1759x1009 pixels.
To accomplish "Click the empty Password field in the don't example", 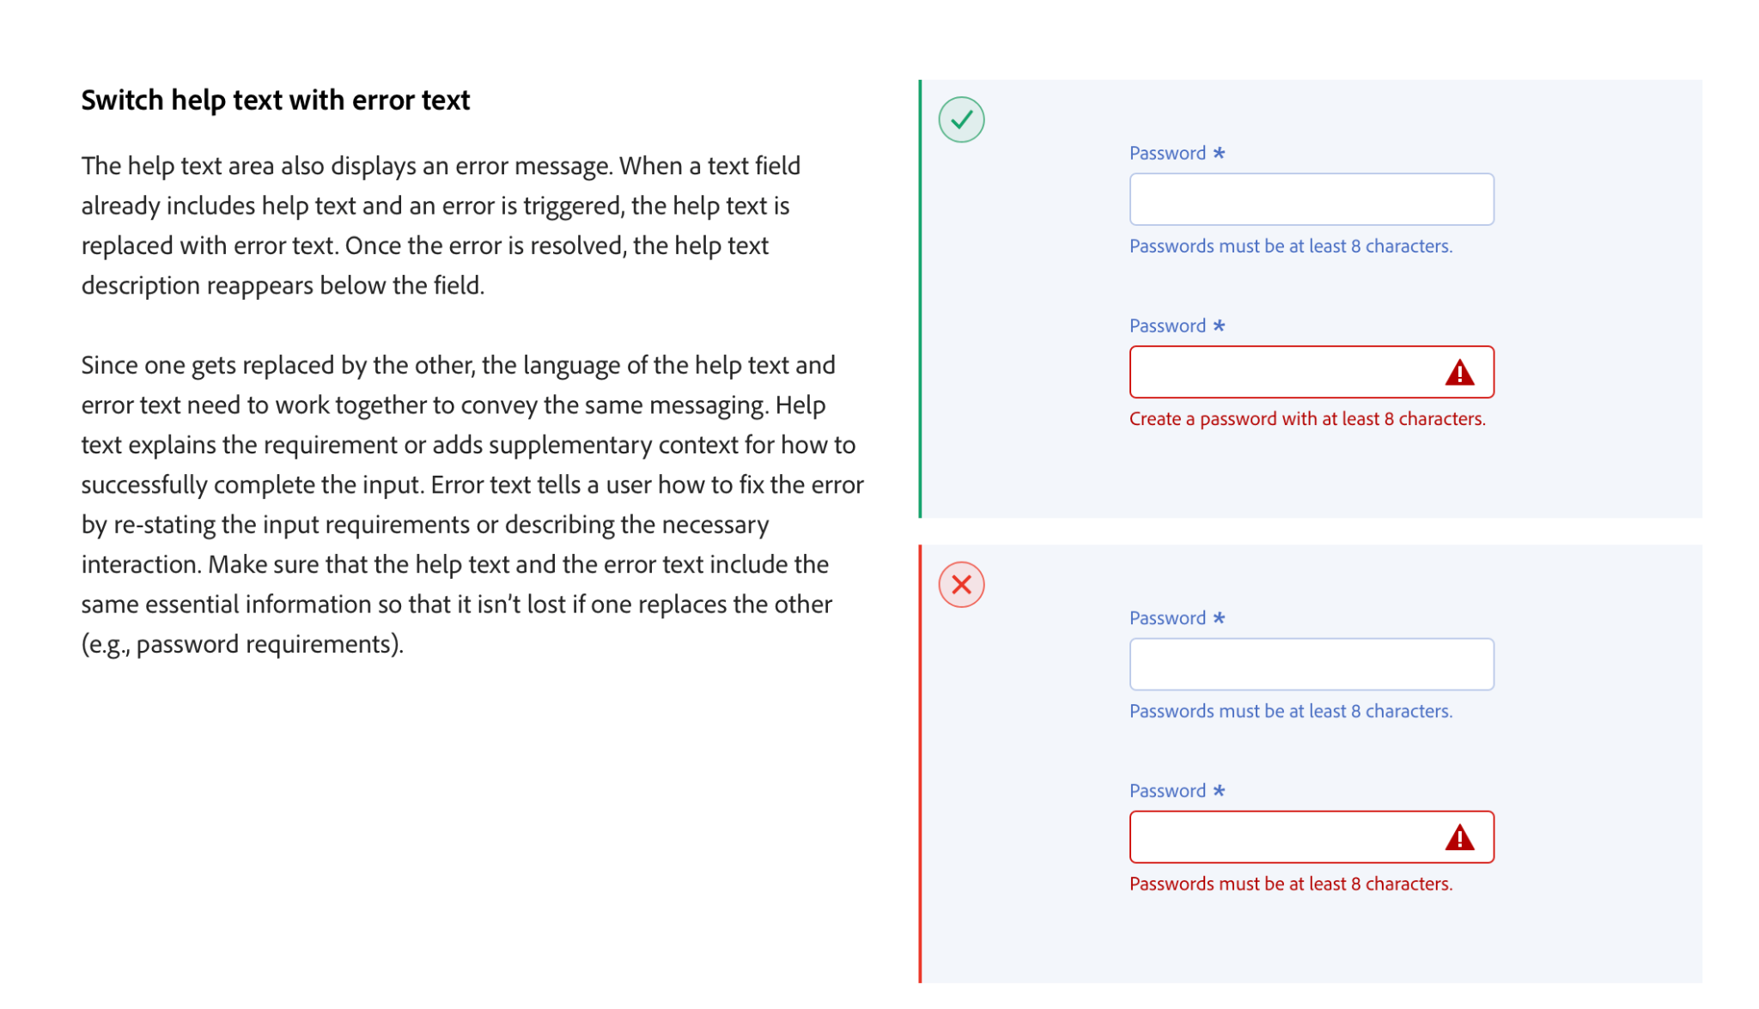I will (x=1312, y=663).
